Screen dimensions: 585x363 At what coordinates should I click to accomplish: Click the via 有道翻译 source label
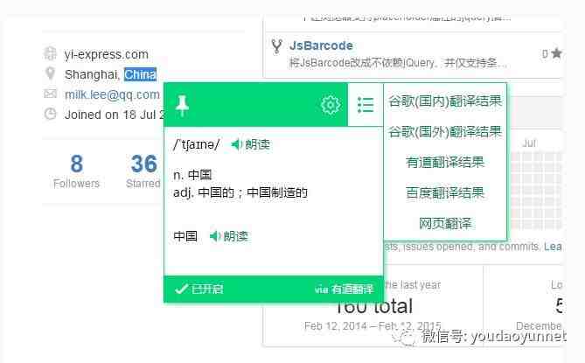pos(344,290)
